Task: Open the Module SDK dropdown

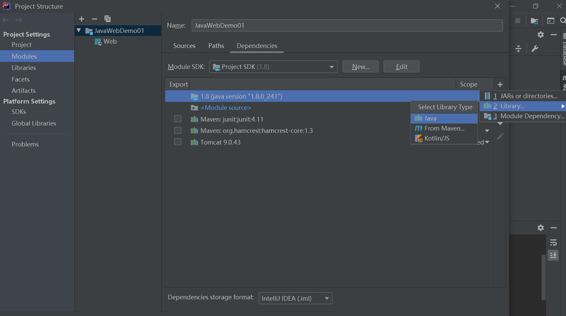Action: coord(273,67)
